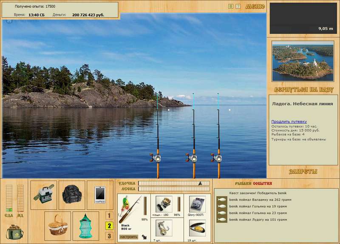Click the mussel bait slot
The image size is (340, 244).
pyautogui.click(x=197, y=228)
